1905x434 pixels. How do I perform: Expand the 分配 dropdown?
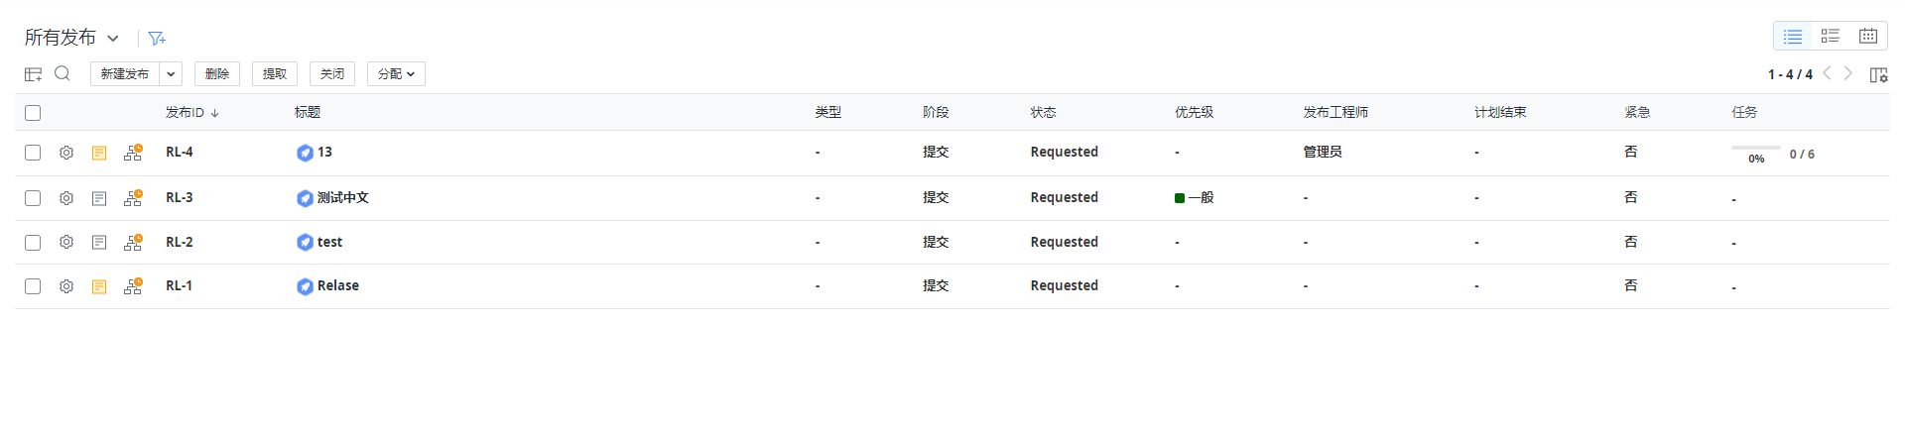(396, 74)
